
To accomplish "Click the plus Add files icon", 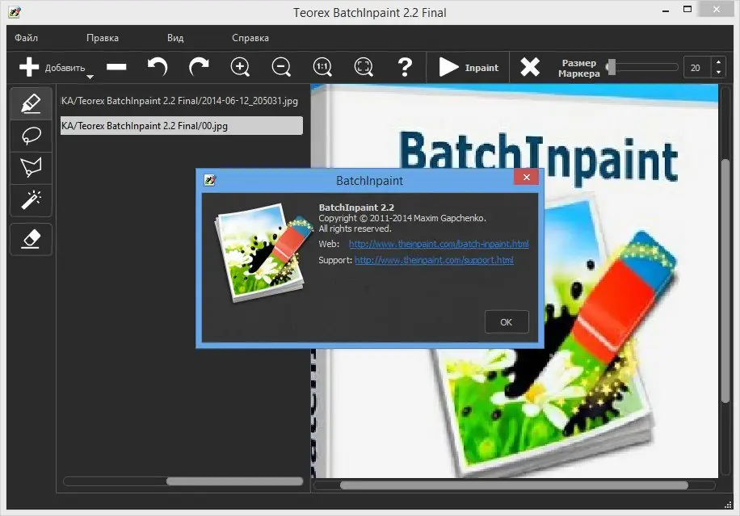I will pyautogui.click(x=29, y=67).
